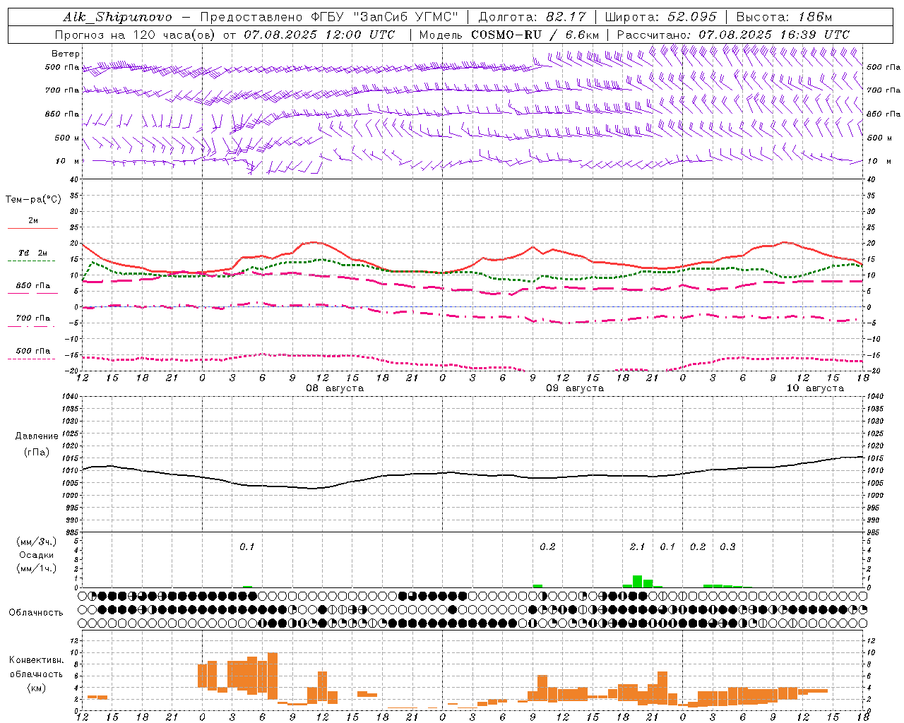
Task: Click the elevation text Высота: 186м
Action: tap(784, 17)
